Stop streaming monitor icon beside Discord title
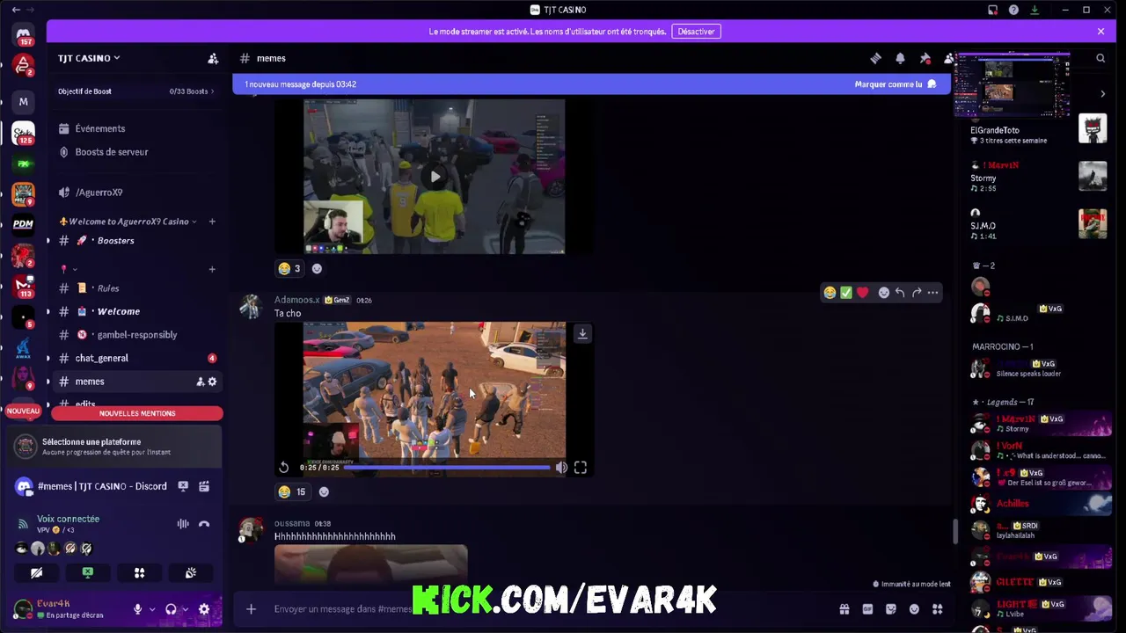This screenshot has width=1126, height=633. pos(183,486)
